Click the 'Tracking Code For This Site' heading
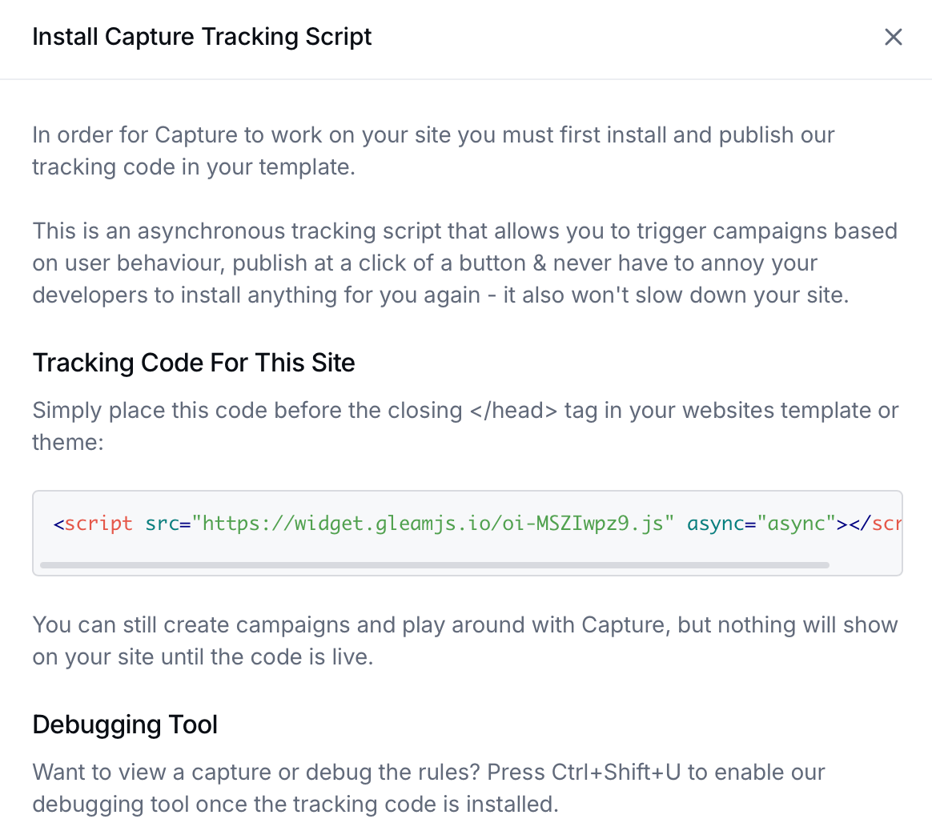This screenshot has width=932, height=839. pos(194,363)
